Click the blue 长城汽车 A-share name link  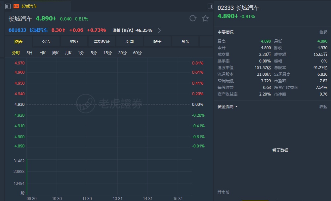pos(39,30)
